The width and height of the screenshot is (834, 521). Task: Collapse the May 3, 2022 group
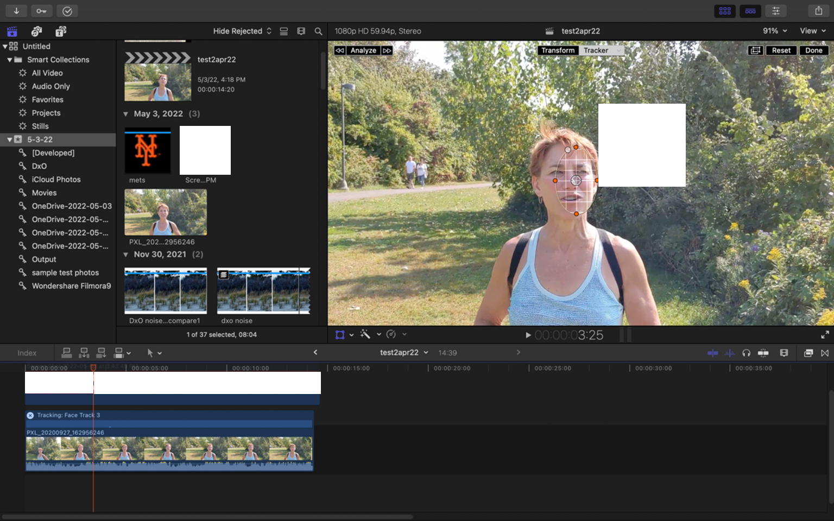[x=125, y=114]
